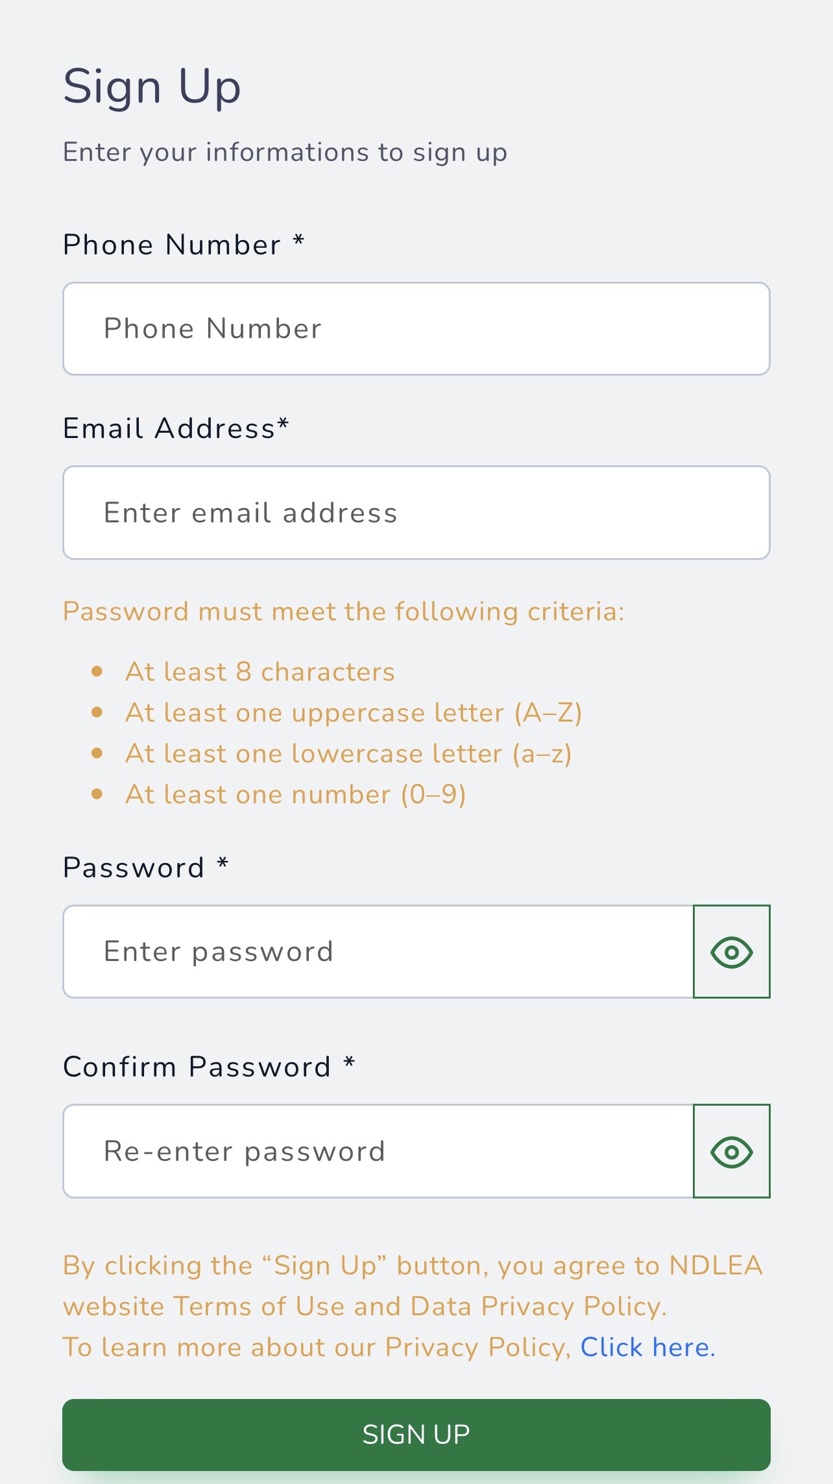
Task: Click the 'Phone Number *' field label
Action: click(184, 245)
